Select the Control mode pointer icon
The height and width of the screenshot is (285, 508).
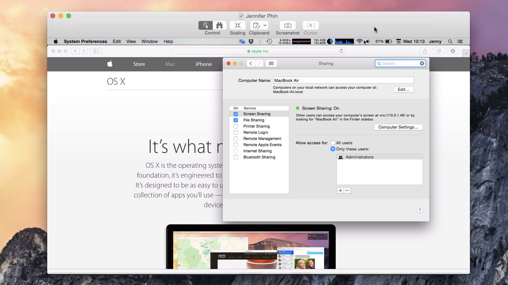coord(206,25)
